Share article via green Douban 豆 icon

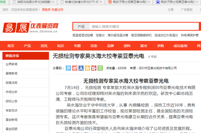point(100,68)
